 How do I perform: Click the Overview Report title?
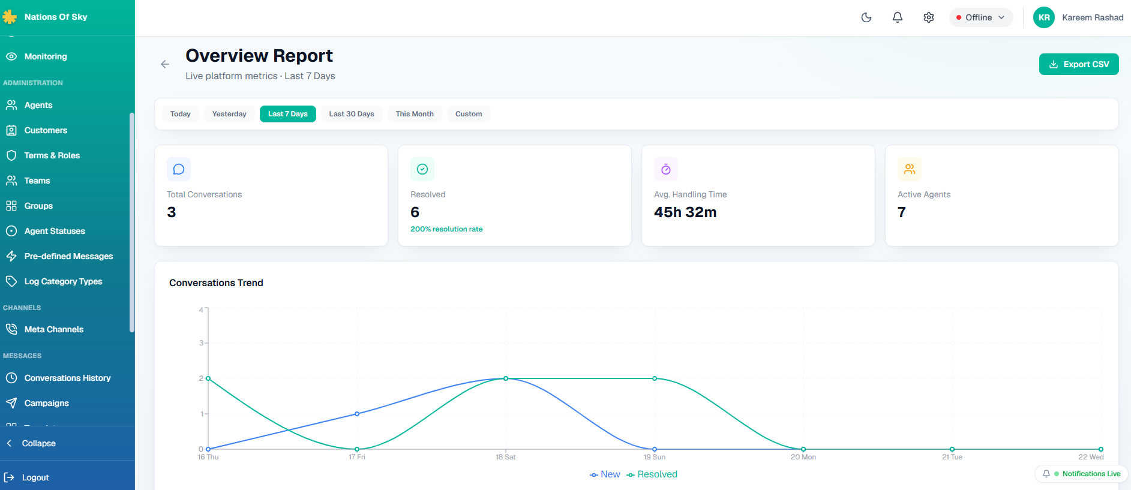coord(259,56)
